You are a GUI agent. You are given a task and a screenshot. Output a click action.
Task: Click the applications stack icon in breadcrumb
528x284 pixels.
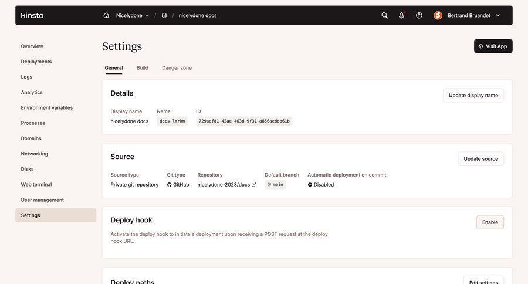pos(164,15)
